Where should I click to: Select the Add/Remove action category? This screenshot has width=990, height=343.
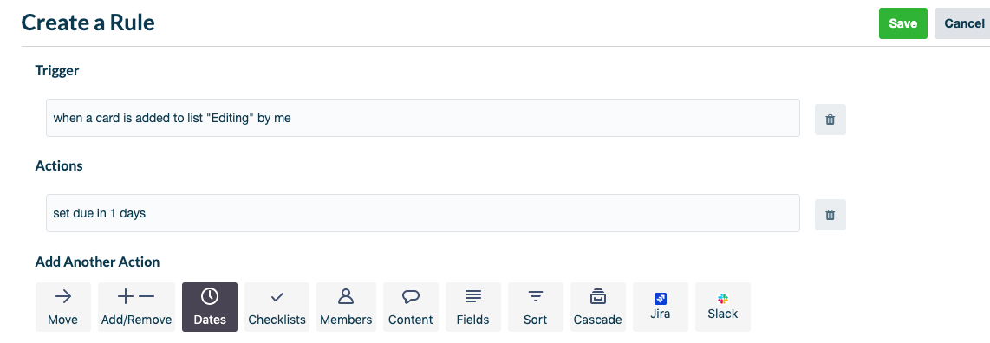tap(136, 307)
